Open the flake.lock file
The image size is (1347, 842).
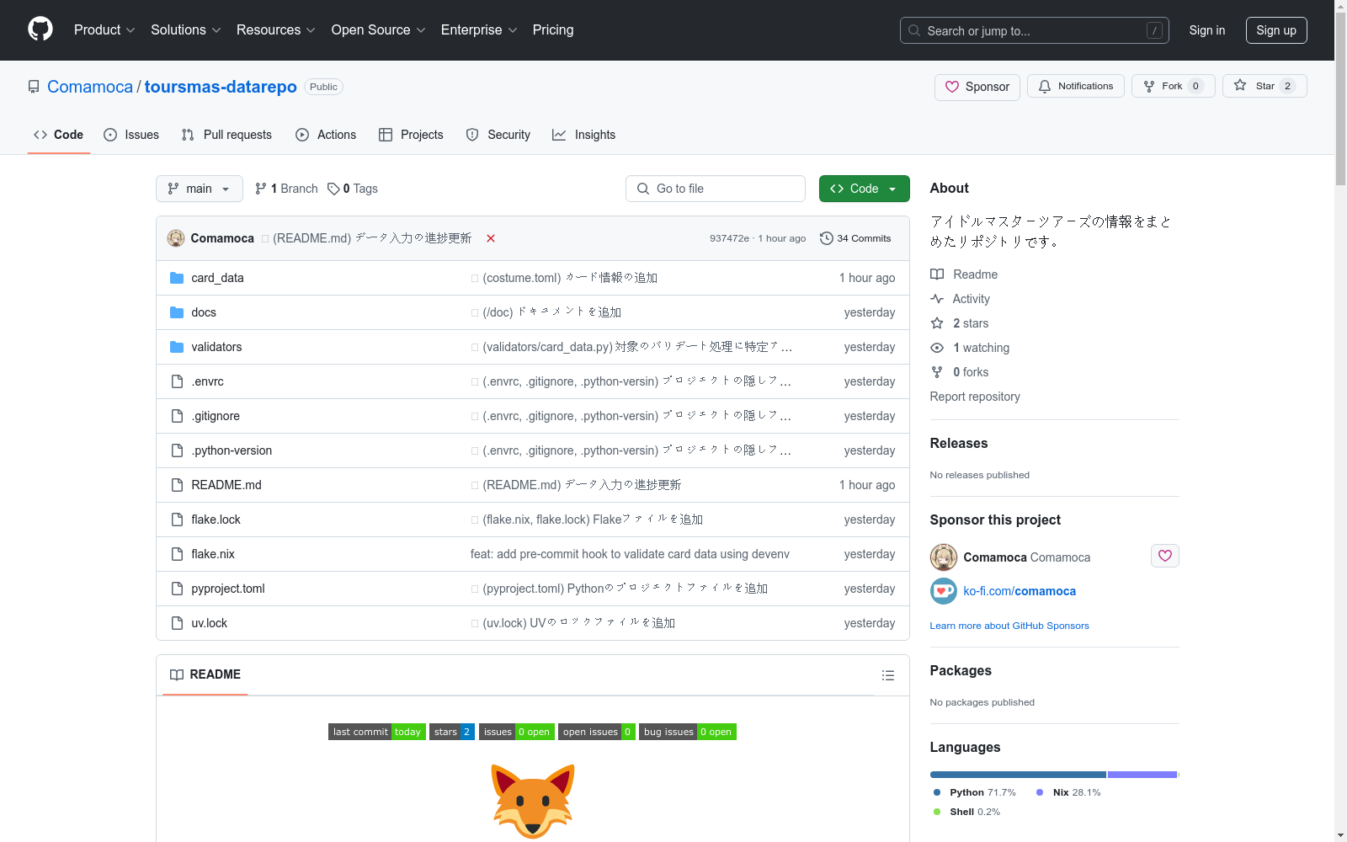216,520
